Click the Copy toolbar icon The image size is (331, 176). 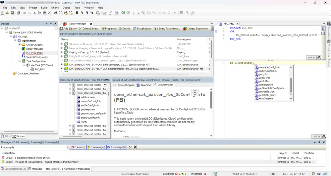tap(39, 13)
